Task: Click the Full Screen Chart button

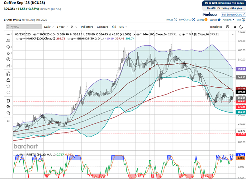Action: coord(232,15)
